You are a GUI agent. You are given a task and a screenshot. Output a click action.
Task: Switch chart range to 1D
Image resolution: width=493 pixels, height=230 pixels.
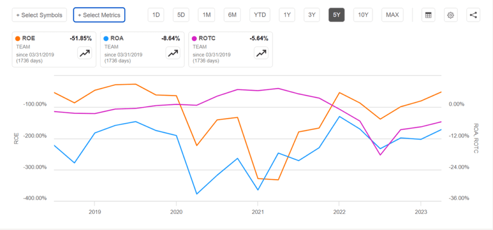[156, 15]
